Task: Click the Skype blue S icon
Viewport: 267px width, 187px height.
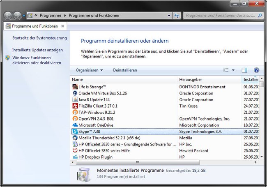Action: (75, 132)
